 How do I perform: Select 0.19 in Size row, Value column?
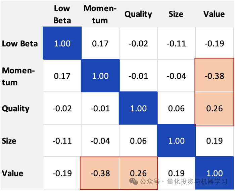tap(214, 141)
